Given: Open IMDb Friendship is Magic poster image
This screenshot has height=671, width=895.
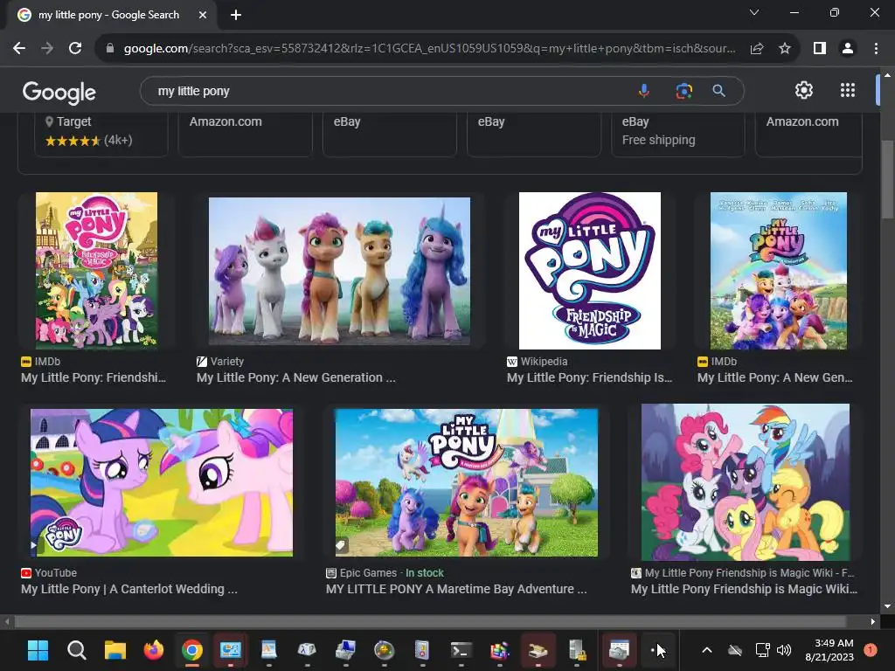Looking at the screenshot, I should pyautogui.click(x=96, y=271).
